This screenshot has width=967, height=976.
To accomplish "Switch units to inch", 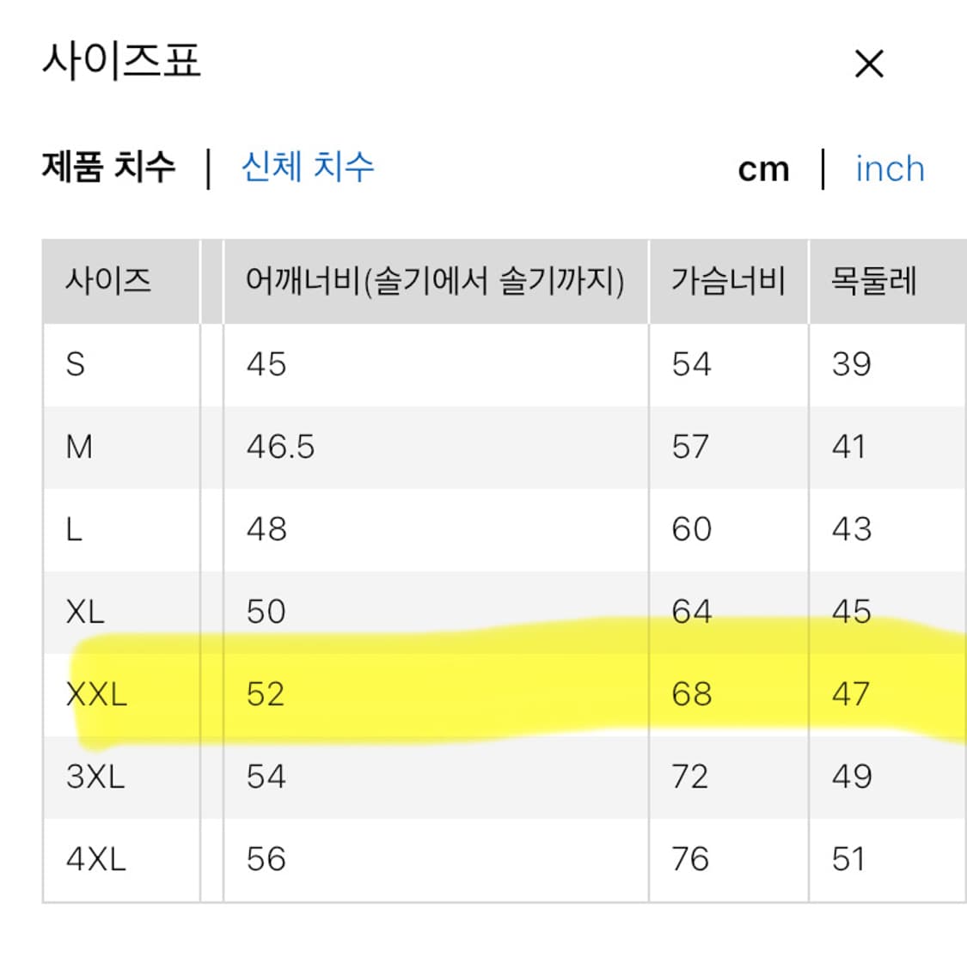I will pos(889,169).
